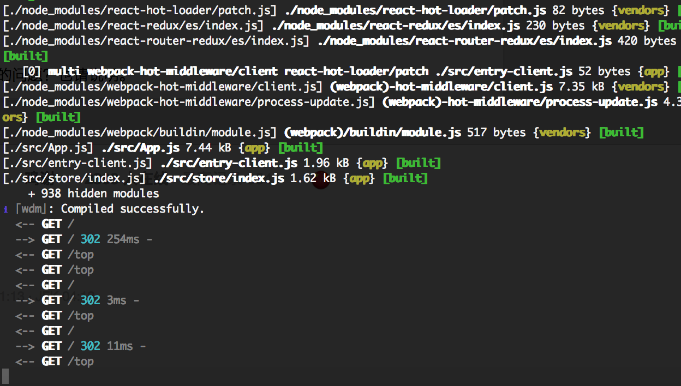Click the '[0] multi webpack-hot-middleware/client' entry
This screenshot has height=386, width=681.
coord(153,71)
